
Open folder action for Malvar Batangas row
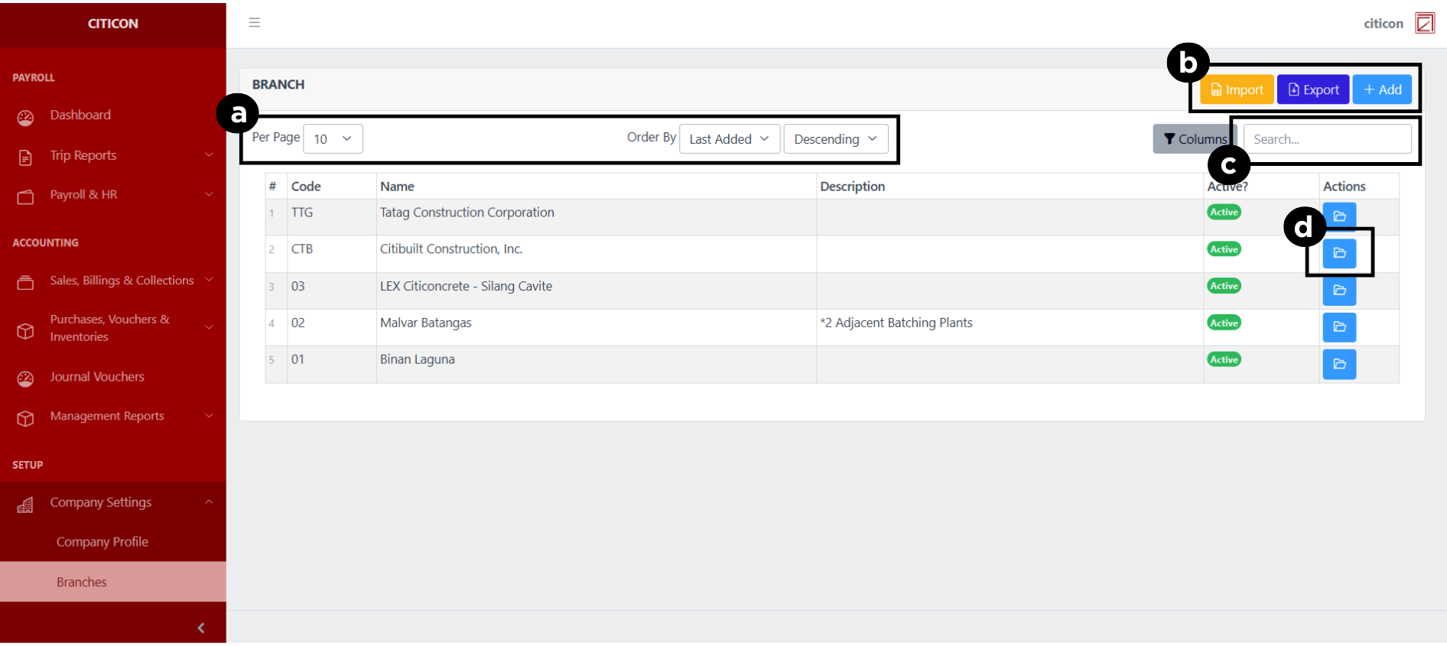(x=1338, y=327)
